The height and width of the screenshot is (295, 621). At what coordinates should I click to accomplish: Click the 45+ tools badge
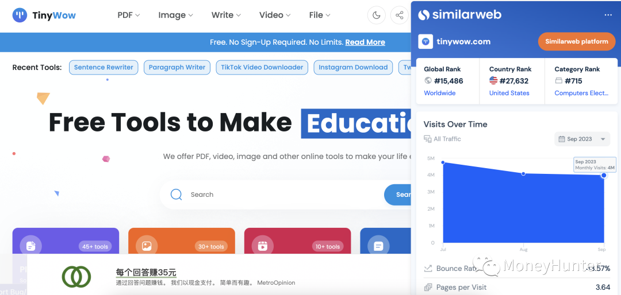[x=95, y=246]
